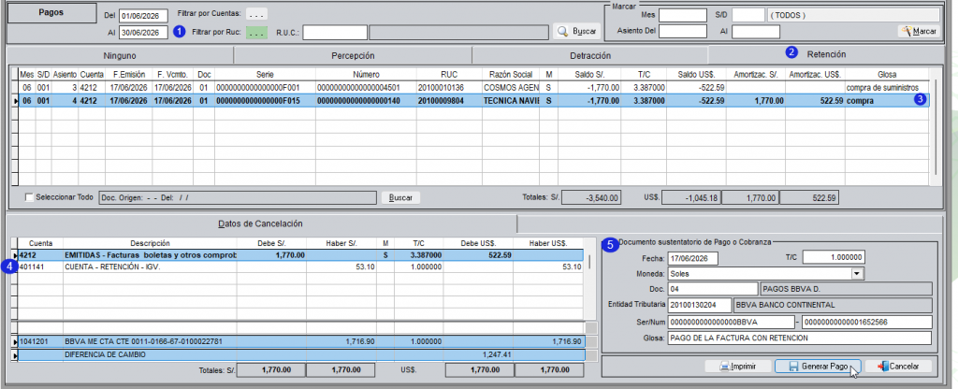Switch to the Ninguno tab
Screen dimensions: 958x389
(120, 55)
